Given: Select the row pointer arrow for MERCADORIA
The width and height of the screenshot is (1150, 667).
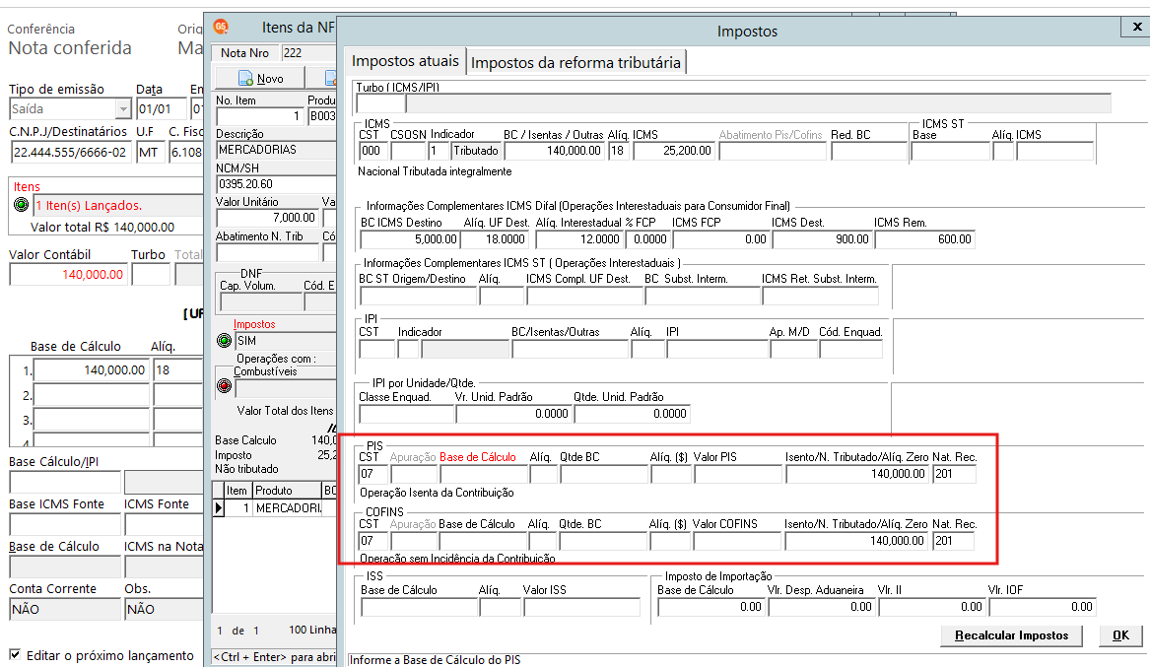Looking at the screenshot, I should (218, 507).
